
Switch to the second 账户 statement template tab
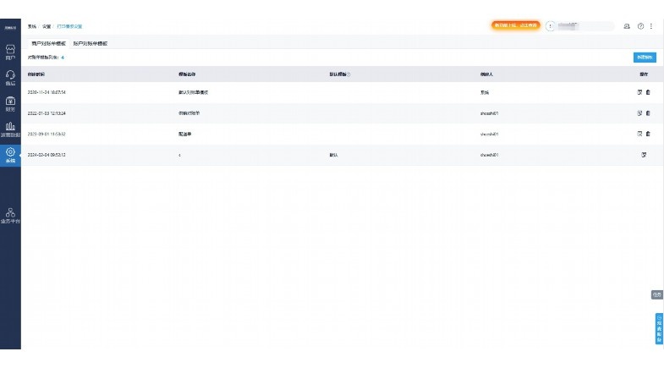pyautogui.click(x=91, y=44)
